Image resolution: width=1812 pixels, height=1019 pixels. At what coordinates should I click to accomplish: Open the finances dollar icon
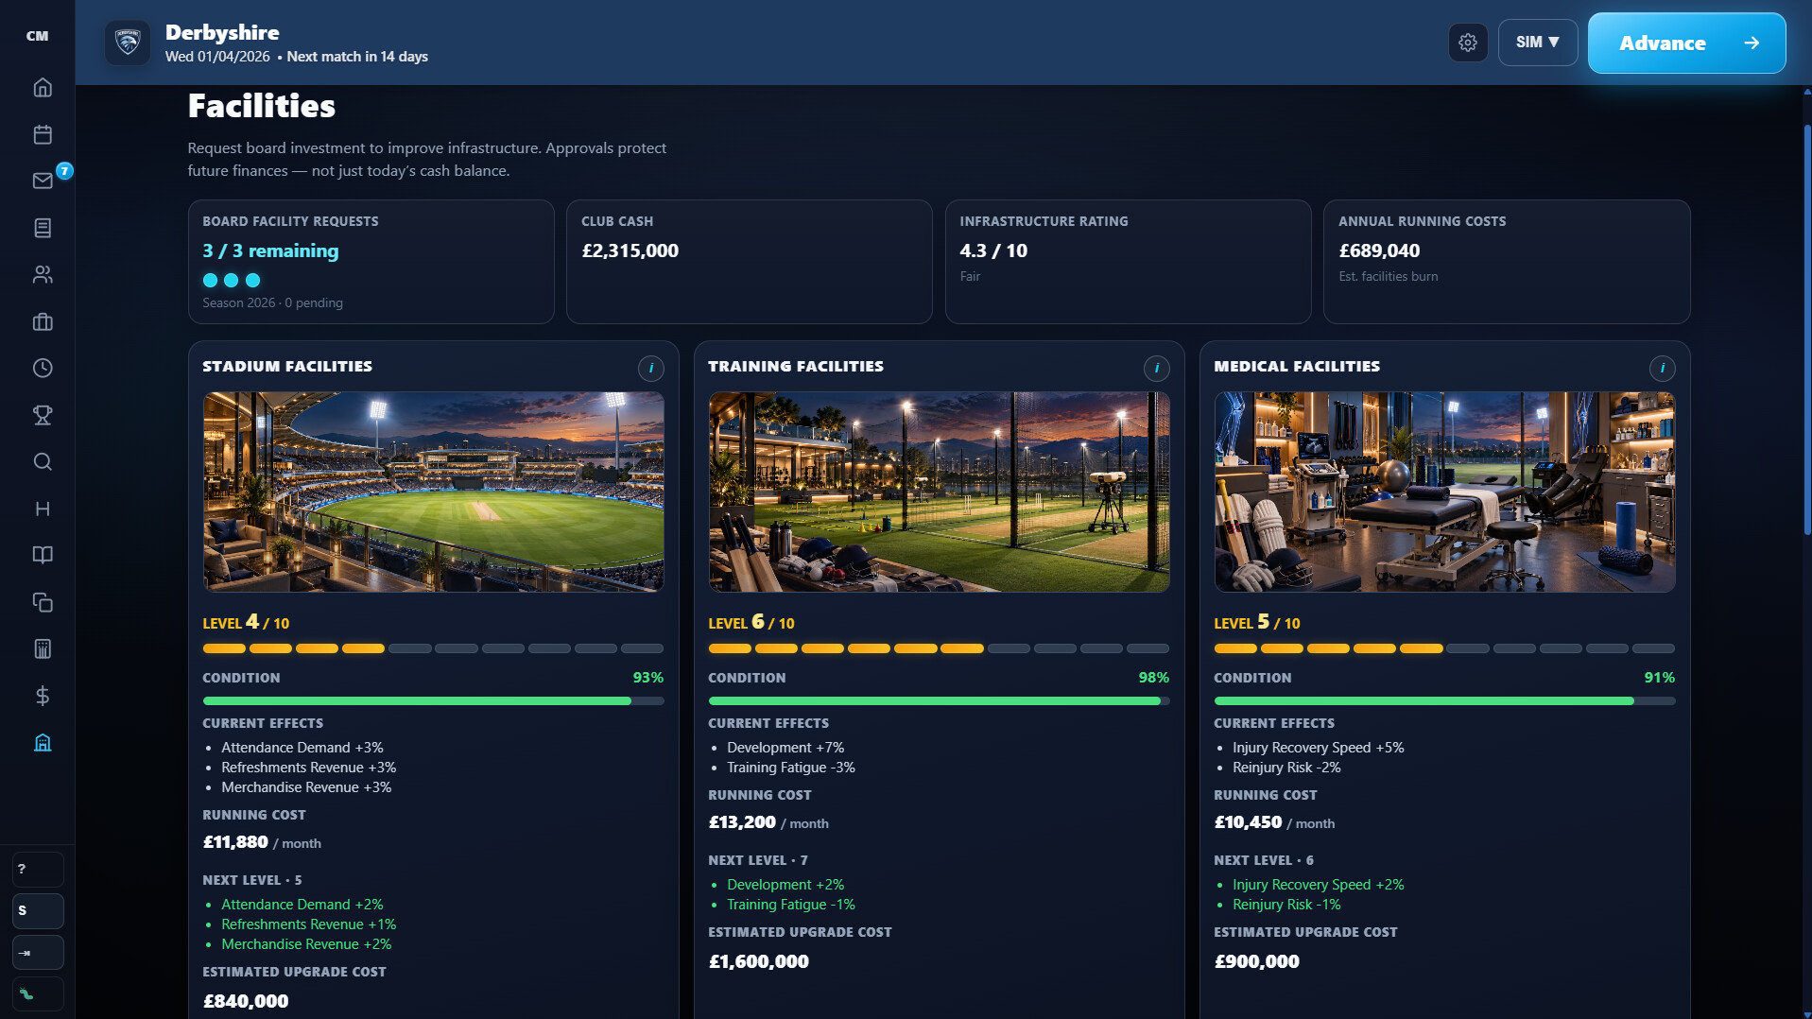tap(43, 696)
